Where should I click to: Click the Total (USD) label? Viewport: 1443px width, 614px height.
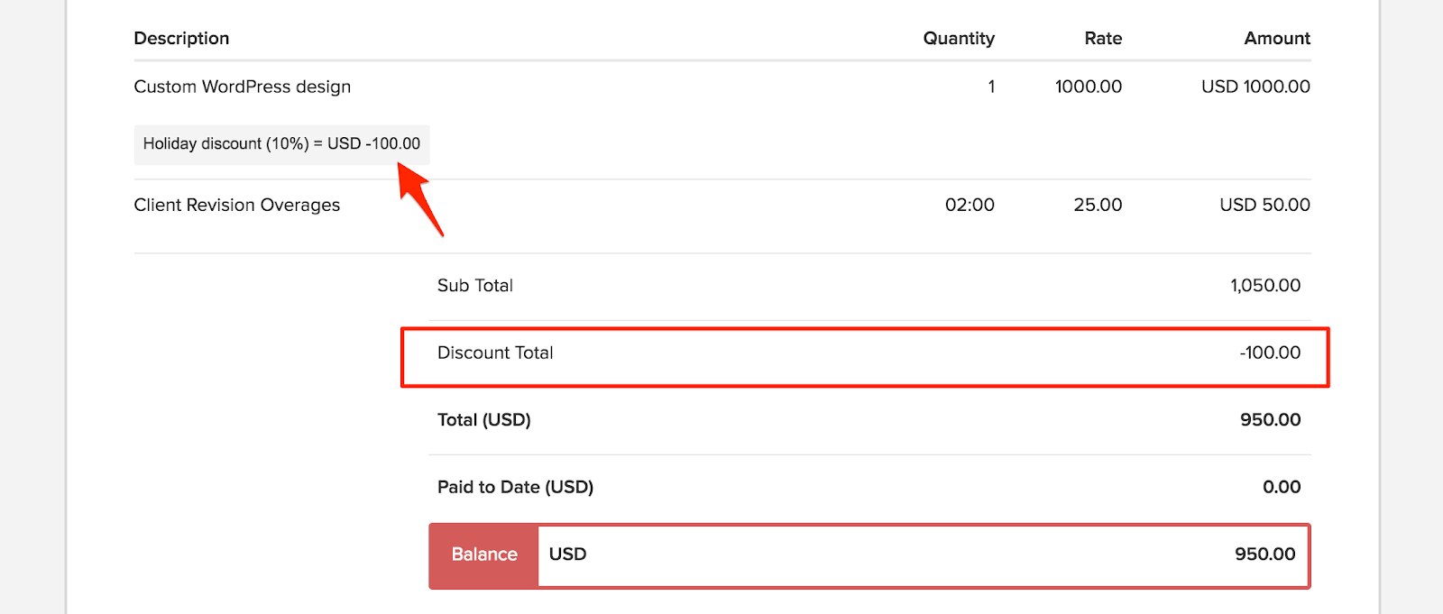484,420
